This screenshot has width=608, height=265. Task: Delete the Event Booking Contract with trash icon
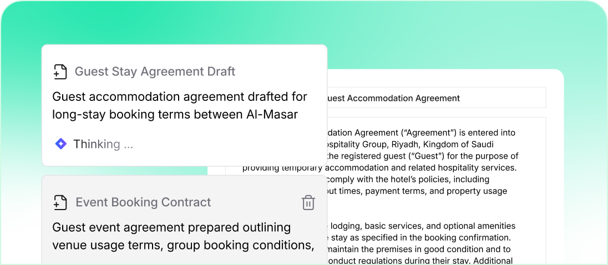[308, 202]
